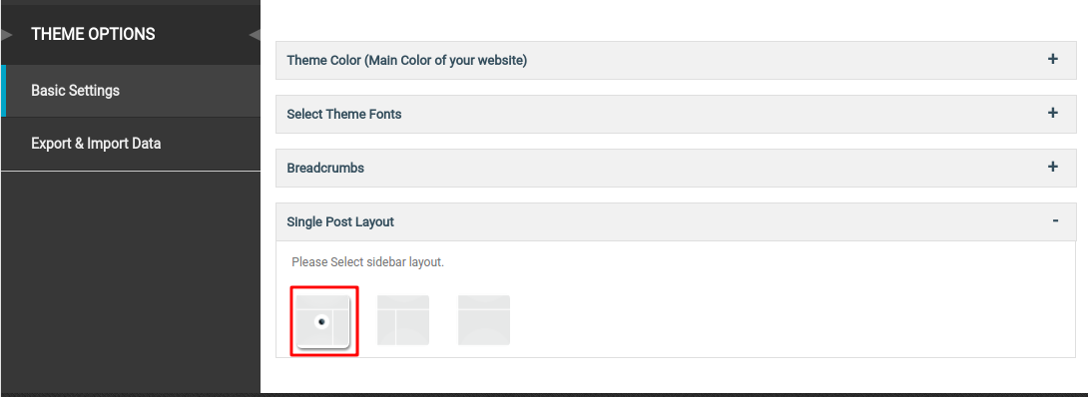1088x397 pixels.
Task: Select the right sidebar layout thumbnail
Action: click(322, 321)
